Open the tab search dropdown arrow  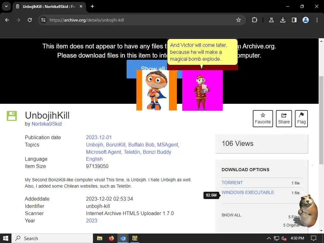[x=6, y=6]
